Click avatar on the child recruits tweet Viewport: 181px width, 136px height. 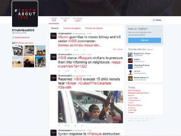tap(54, 78)
